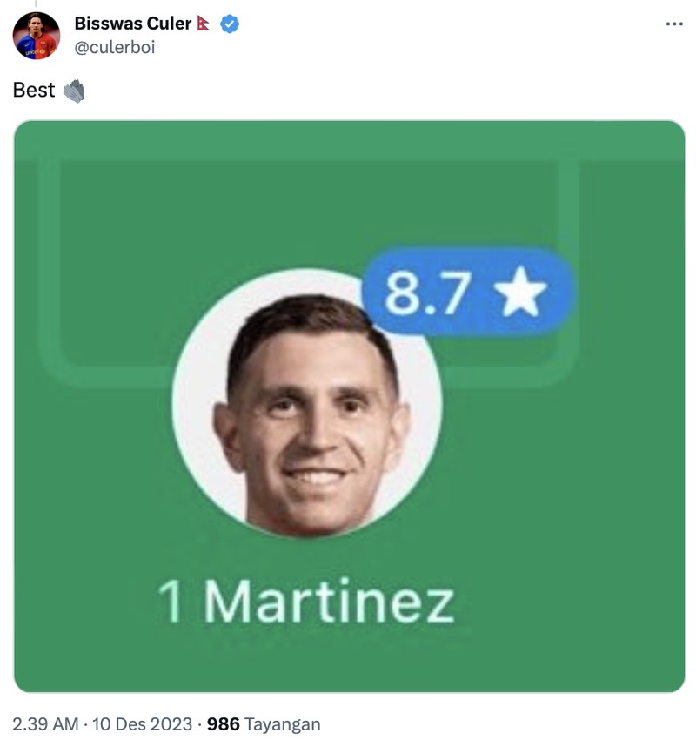Viewport: 696px width, 747px height.
Task: Click the white star in rating badge
Action: (519, 293)
